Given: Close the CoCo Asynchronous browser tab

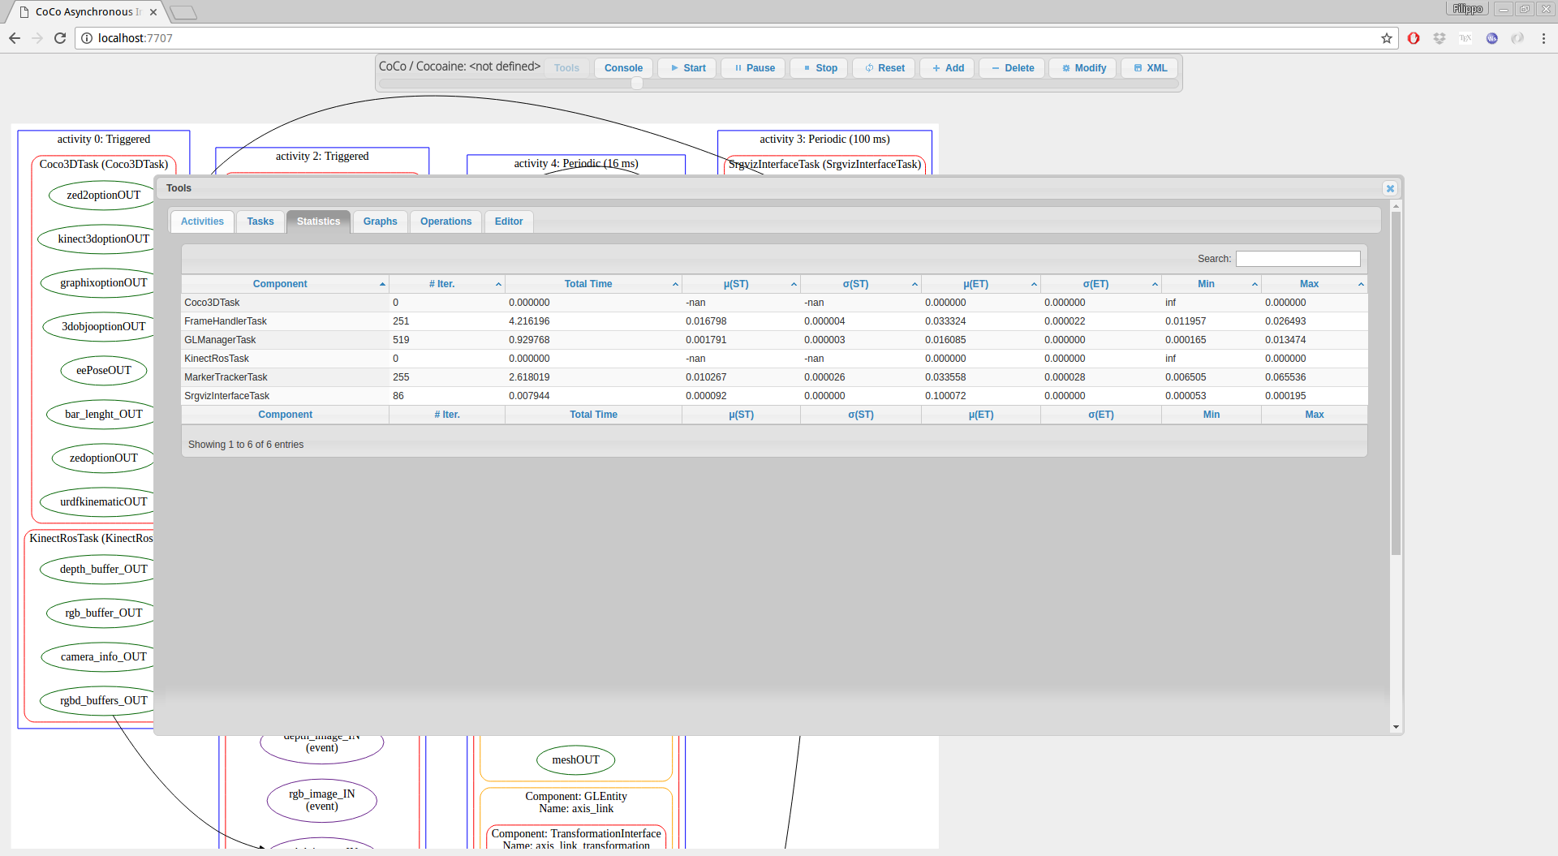Looking at the screenshot, I should [x=153, y=12].
